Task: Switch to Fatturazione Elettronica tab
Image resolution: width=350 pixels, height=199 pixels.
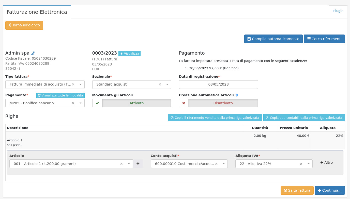Action: click(37, 12)
